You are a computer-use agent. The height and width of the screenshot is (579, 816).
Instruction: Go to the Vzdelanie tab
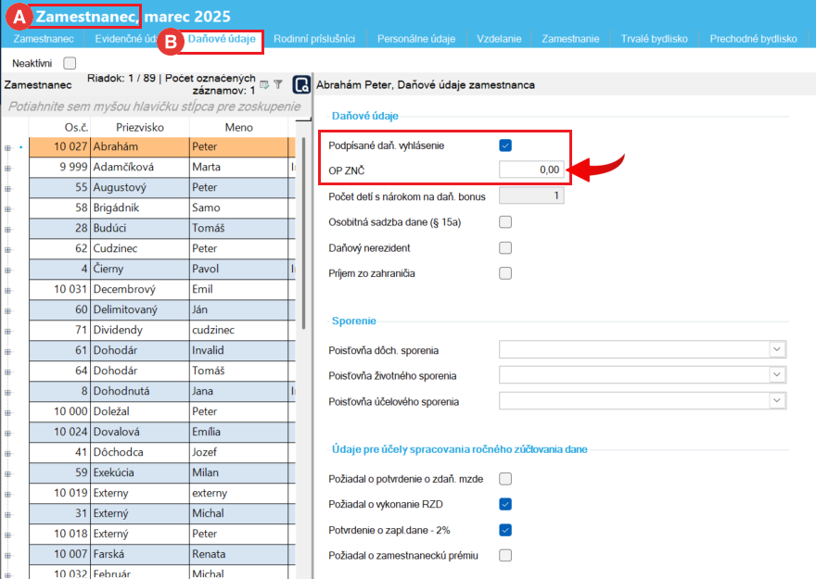point(499,39)
